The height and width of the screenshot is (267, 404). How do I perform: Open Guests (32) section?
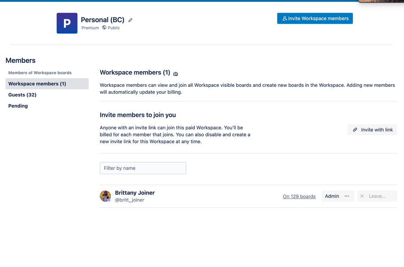(22, 95)
